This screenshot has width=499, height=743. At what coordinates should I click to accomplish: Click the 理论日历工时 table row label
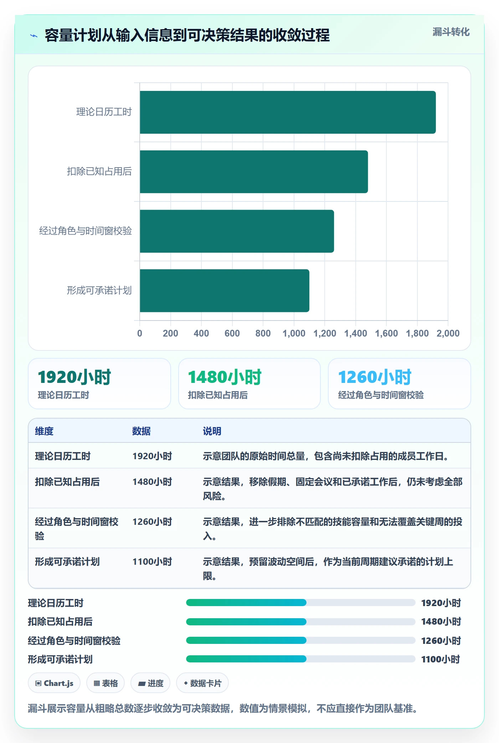coord(63,456)
